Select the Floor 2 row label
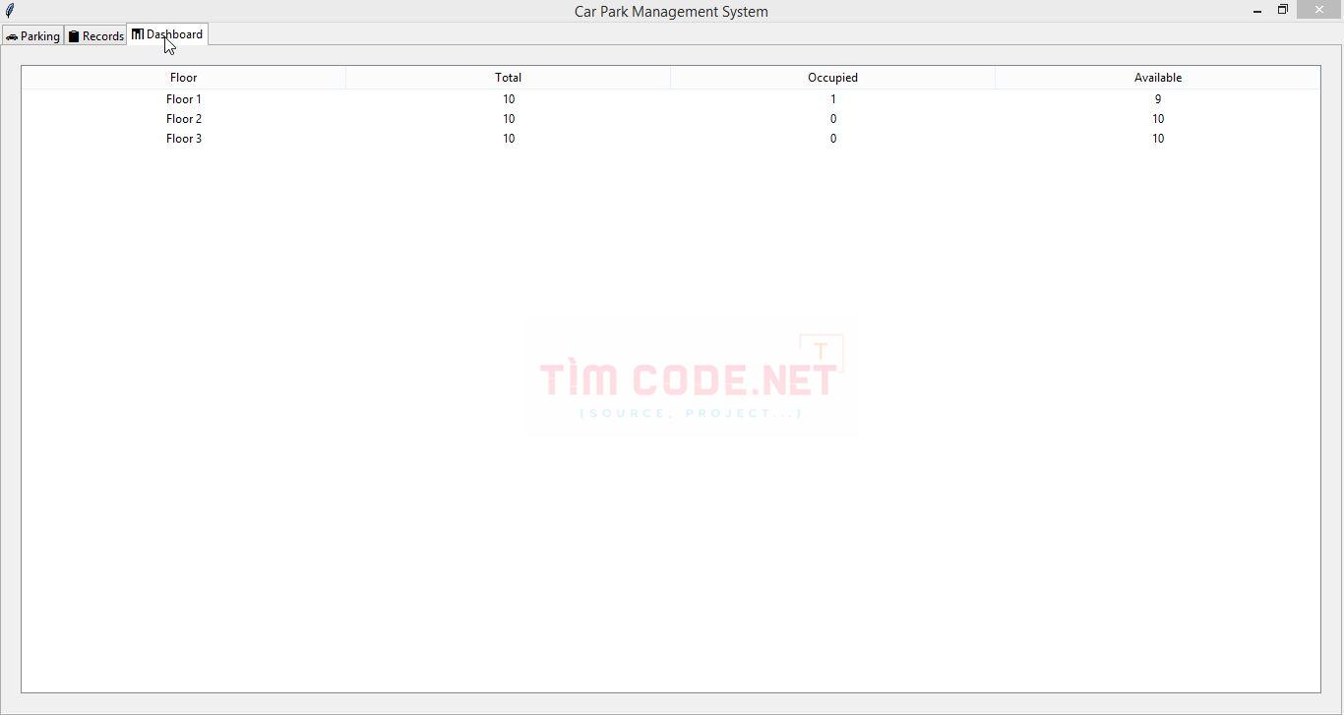The image size is (1344, 715). click(184, 119)
